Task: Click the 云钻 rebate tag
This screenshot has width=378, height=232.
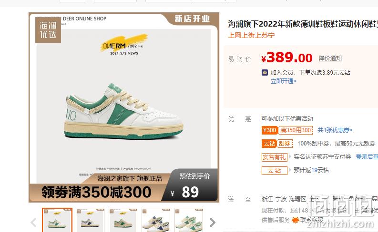Action: (275, 171)
